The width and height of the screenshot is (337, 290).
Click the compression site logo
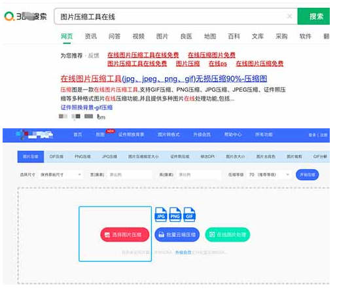35,135
